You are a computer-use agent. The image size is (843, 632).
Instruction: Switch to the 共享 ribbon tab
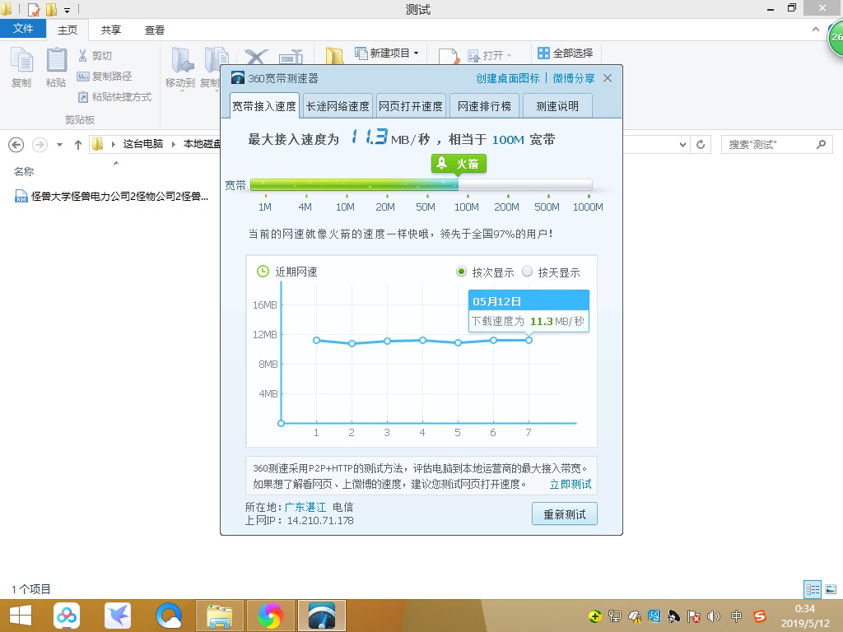111,30
